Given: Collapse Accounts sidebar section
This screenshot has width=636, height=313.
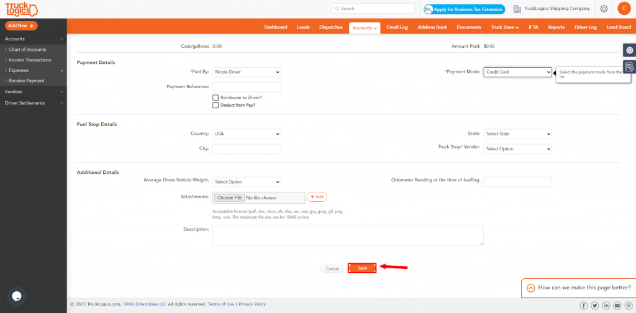Looking at the screenshot, I should point(34,39).
